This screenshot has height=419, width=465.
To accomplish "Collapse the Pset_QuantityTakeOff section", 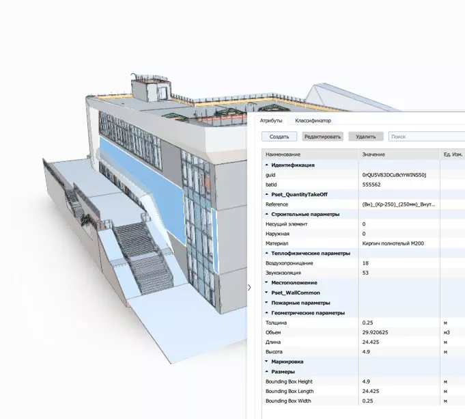I will pos(266,195).
